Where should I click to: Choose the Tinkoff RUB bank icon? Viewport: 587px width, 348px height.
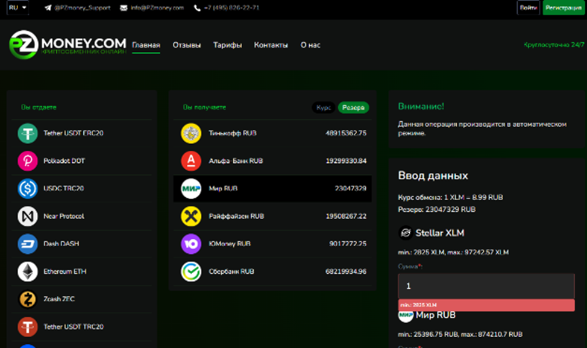click(191, 133)
